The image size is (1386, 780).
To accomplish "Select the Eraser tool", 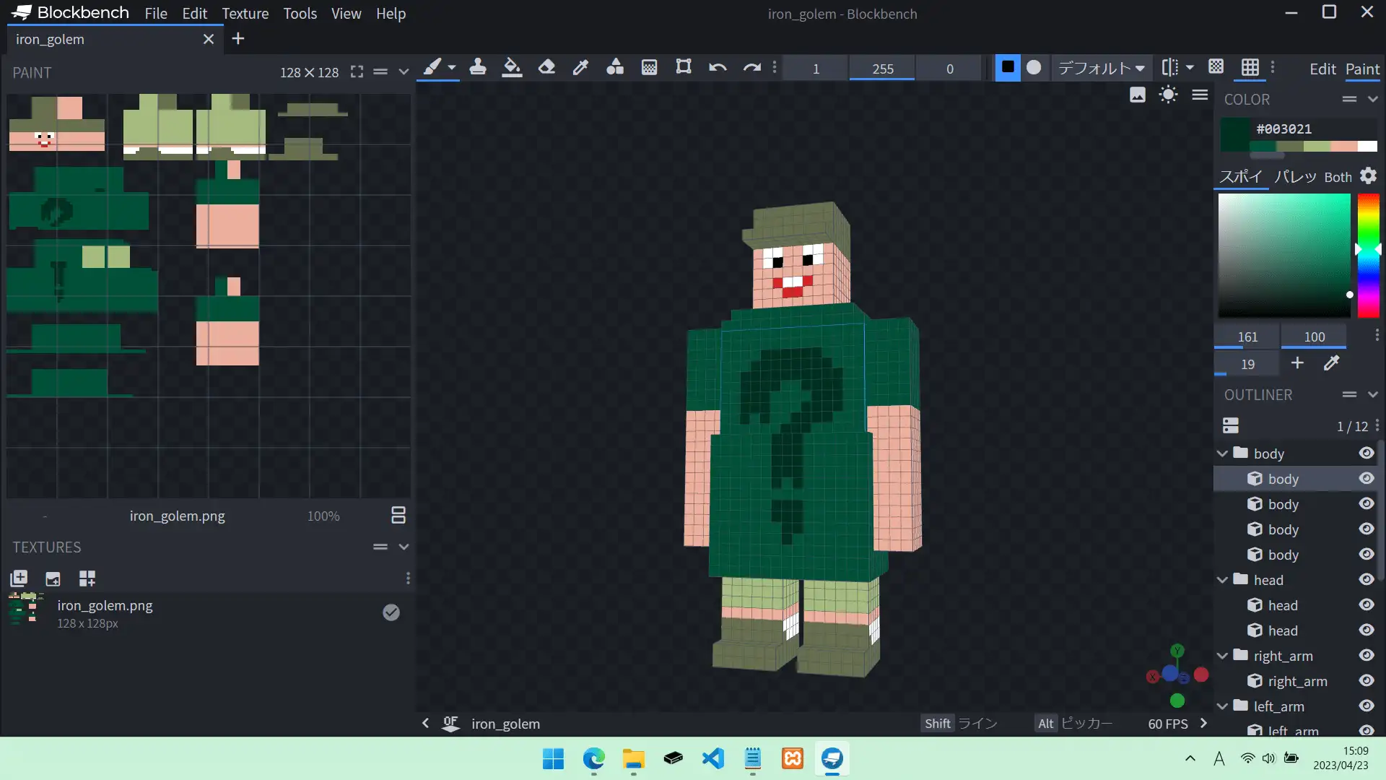I will (x=546, y=68).
